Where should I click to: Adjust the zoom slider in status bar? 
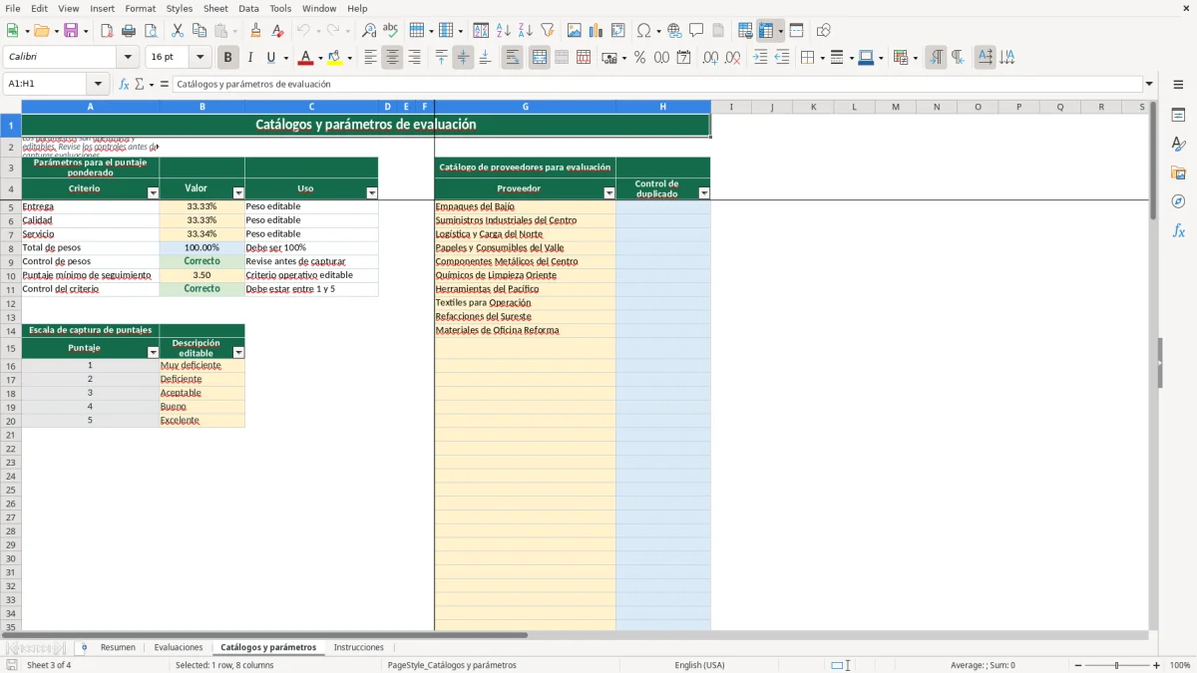[x=1117, y=665]
